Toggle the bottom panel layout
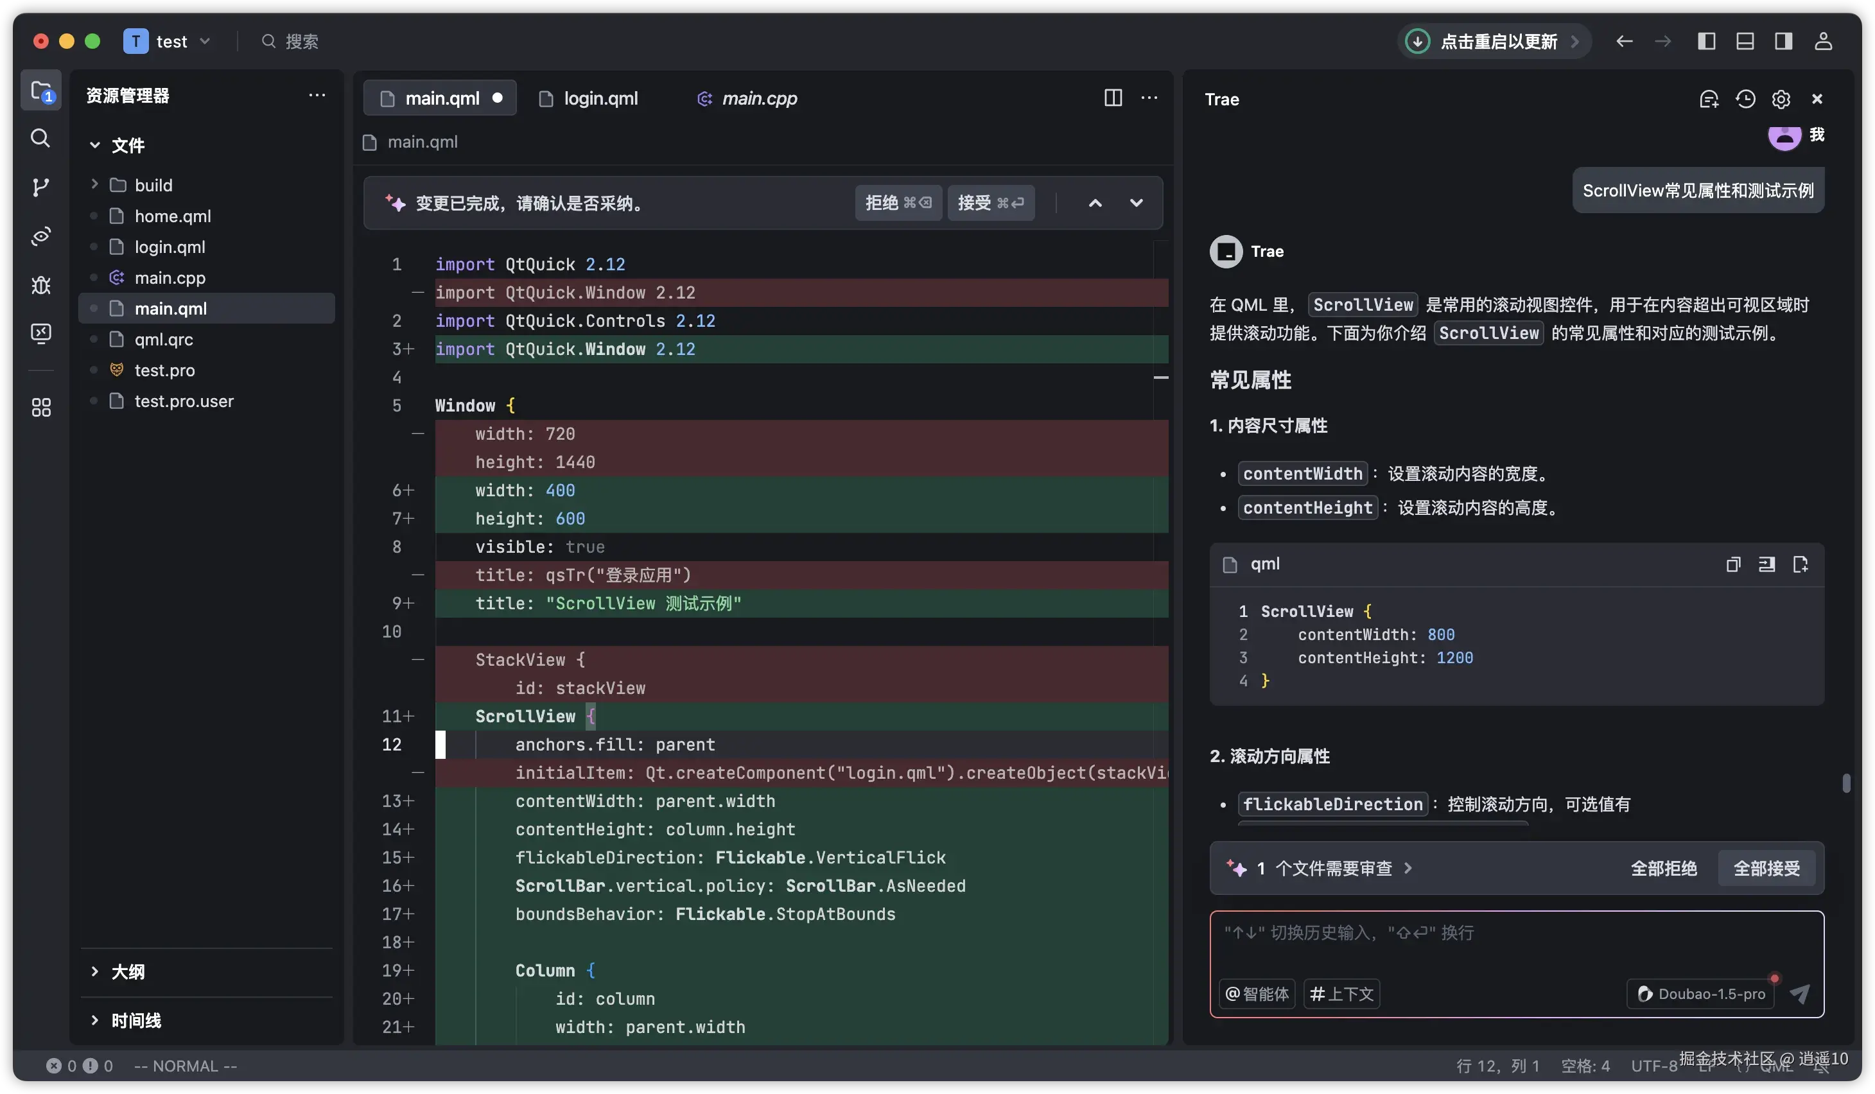Image resolution: width=1875 pixels, height=1094 pixels. point(1745,42)
